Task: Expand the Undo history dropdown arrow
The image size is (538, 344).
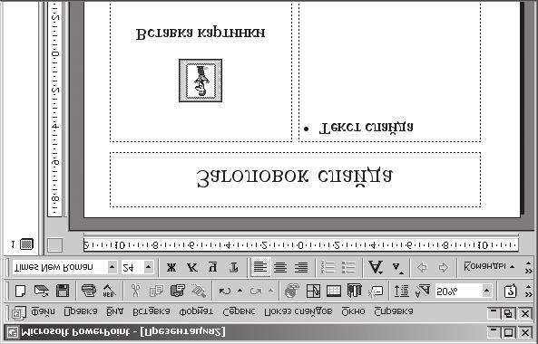Action: [x=240, y=291]
